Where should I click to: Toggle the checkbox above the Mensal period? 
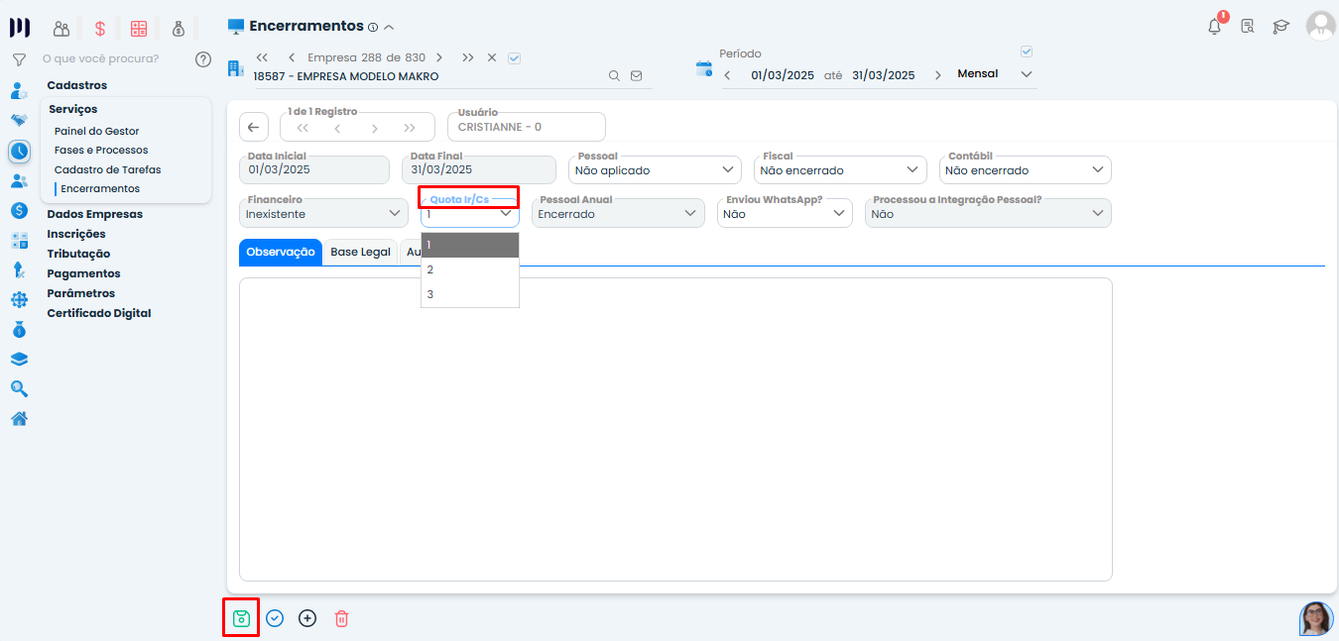[x=1027, y=52]
